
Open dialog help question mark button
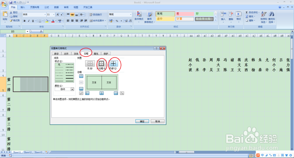point(156,48)
